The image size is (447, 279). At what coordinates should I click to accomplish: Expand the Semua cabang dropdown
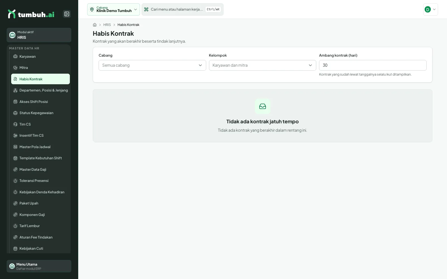152,65
